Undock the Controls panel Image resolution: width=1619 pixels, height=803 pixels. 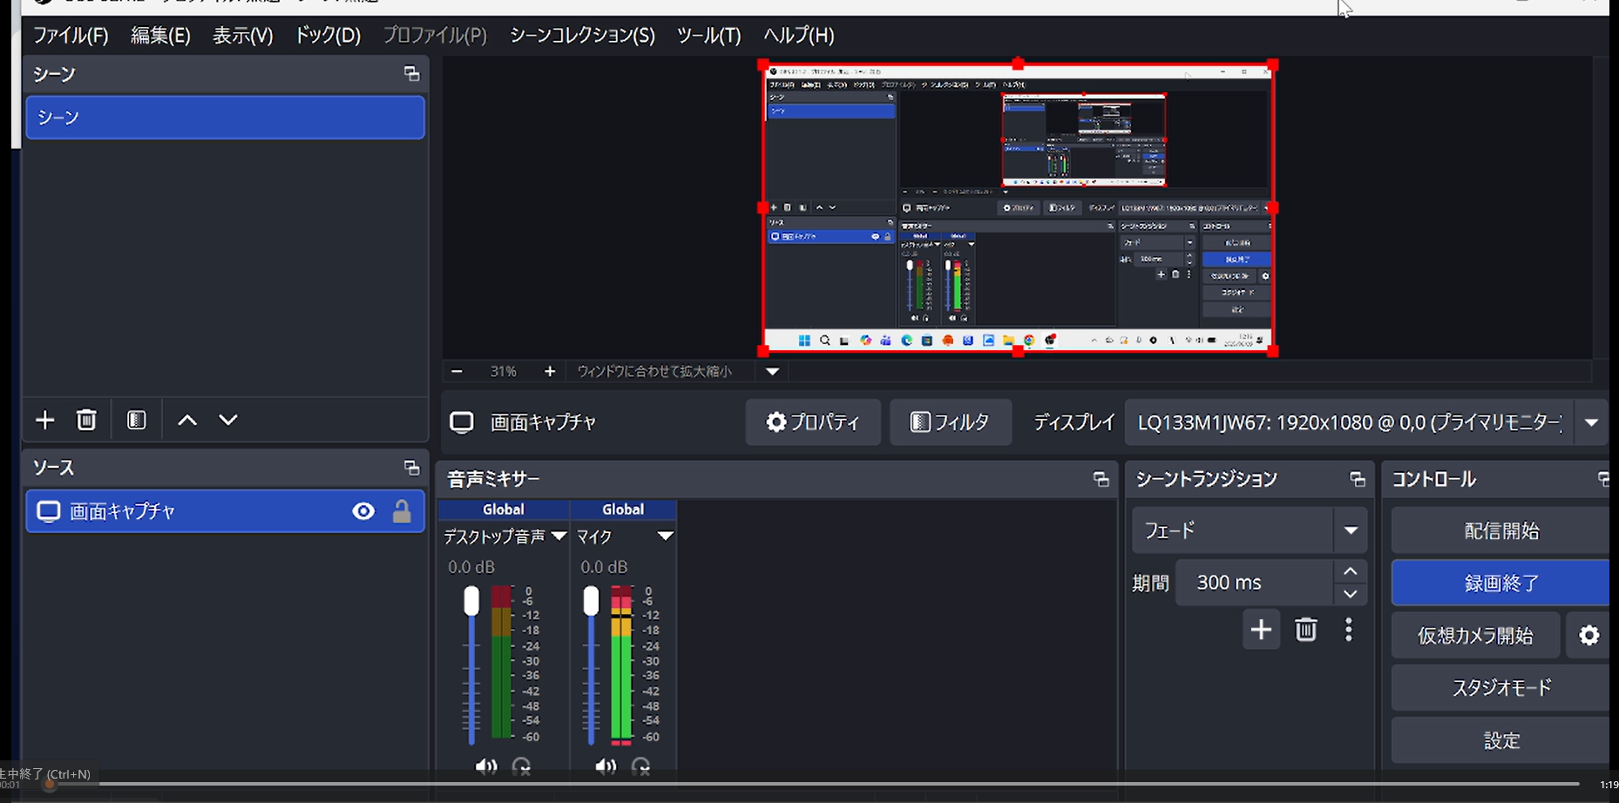1603,479
